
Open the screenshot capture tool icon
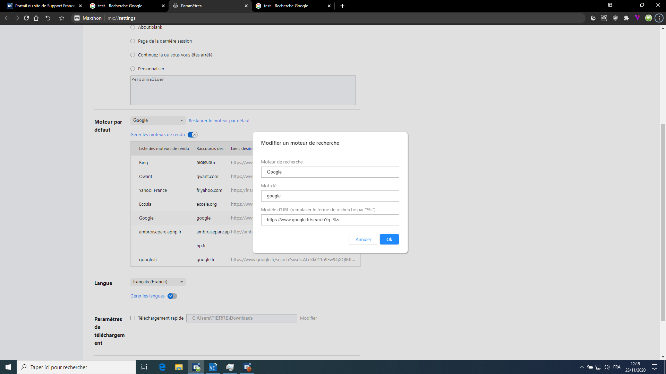tap(604, 18)
